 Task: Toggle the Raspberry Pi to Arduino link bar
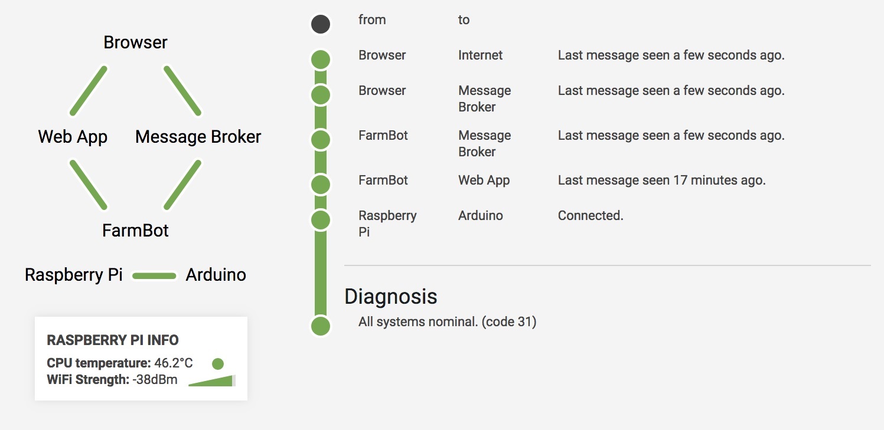(x=154, y=275)
